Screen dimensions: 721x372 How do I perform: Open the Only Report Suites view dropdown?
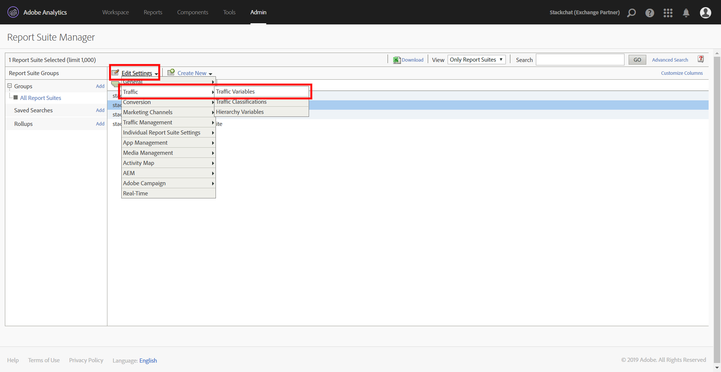[477, 60]
